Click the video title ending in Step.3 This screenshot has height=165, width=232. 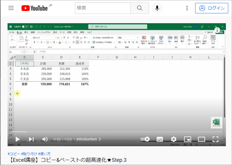tap(68, 160)
